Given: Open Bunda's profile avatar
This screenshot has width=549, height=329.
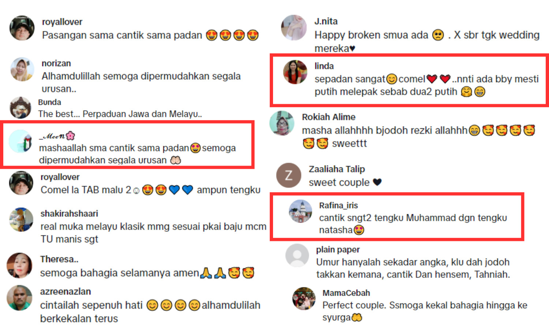Looking at the screenshot, I should point(20,107).
